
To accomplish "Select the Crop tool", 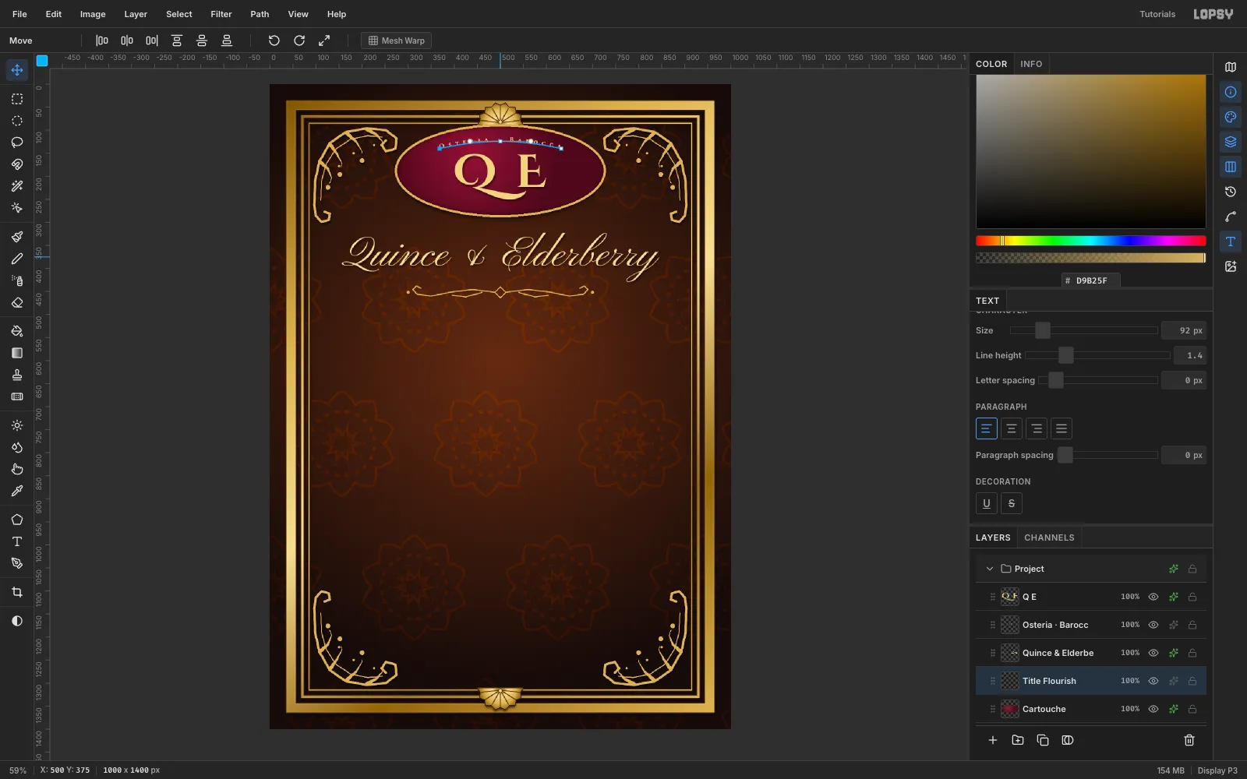I will (x=16, y=592).
